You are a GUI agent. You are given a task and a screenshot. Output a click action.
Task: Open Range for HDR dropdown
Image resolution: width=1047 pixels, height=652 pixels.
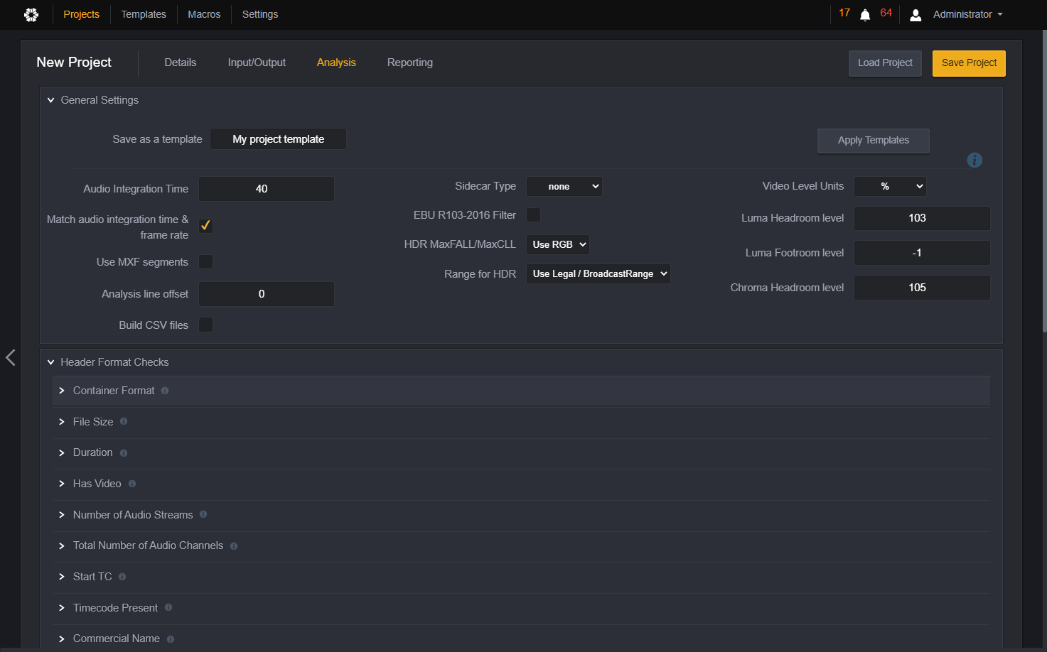pyautogui.click(x=598, y=273)
